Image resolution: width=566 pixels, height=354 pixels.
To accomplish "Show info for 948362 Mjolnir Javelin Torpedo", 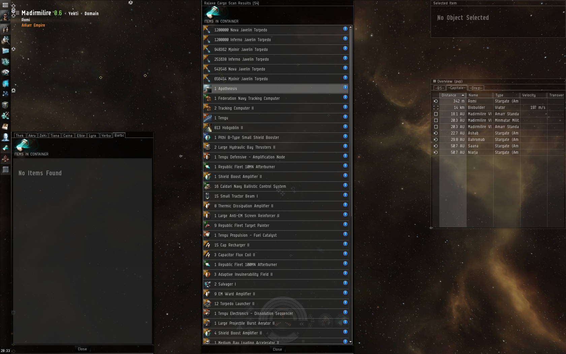I will (x=345, y=48).
